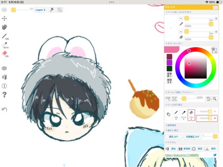
Task: Select the Eraser tool in left sidebar
Action: click(x=5, y=54)
